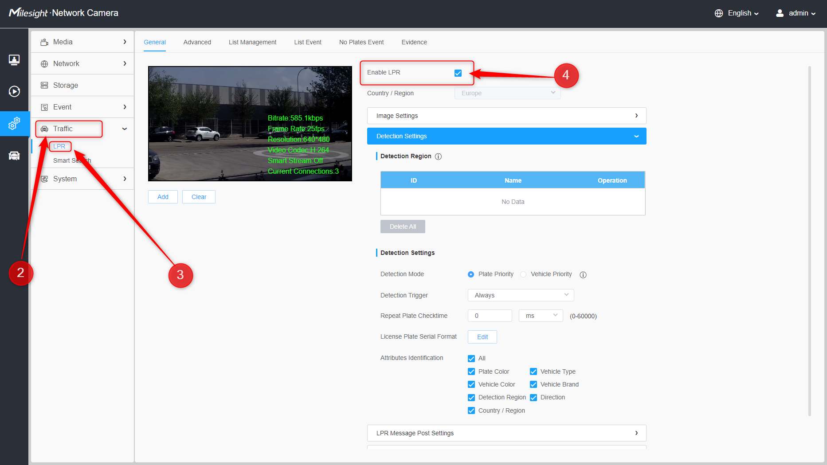Viewport: 827px width, 465px height.
Task: Click the vertical scrollbar of settings panel
Action: (x=810, y=241)
